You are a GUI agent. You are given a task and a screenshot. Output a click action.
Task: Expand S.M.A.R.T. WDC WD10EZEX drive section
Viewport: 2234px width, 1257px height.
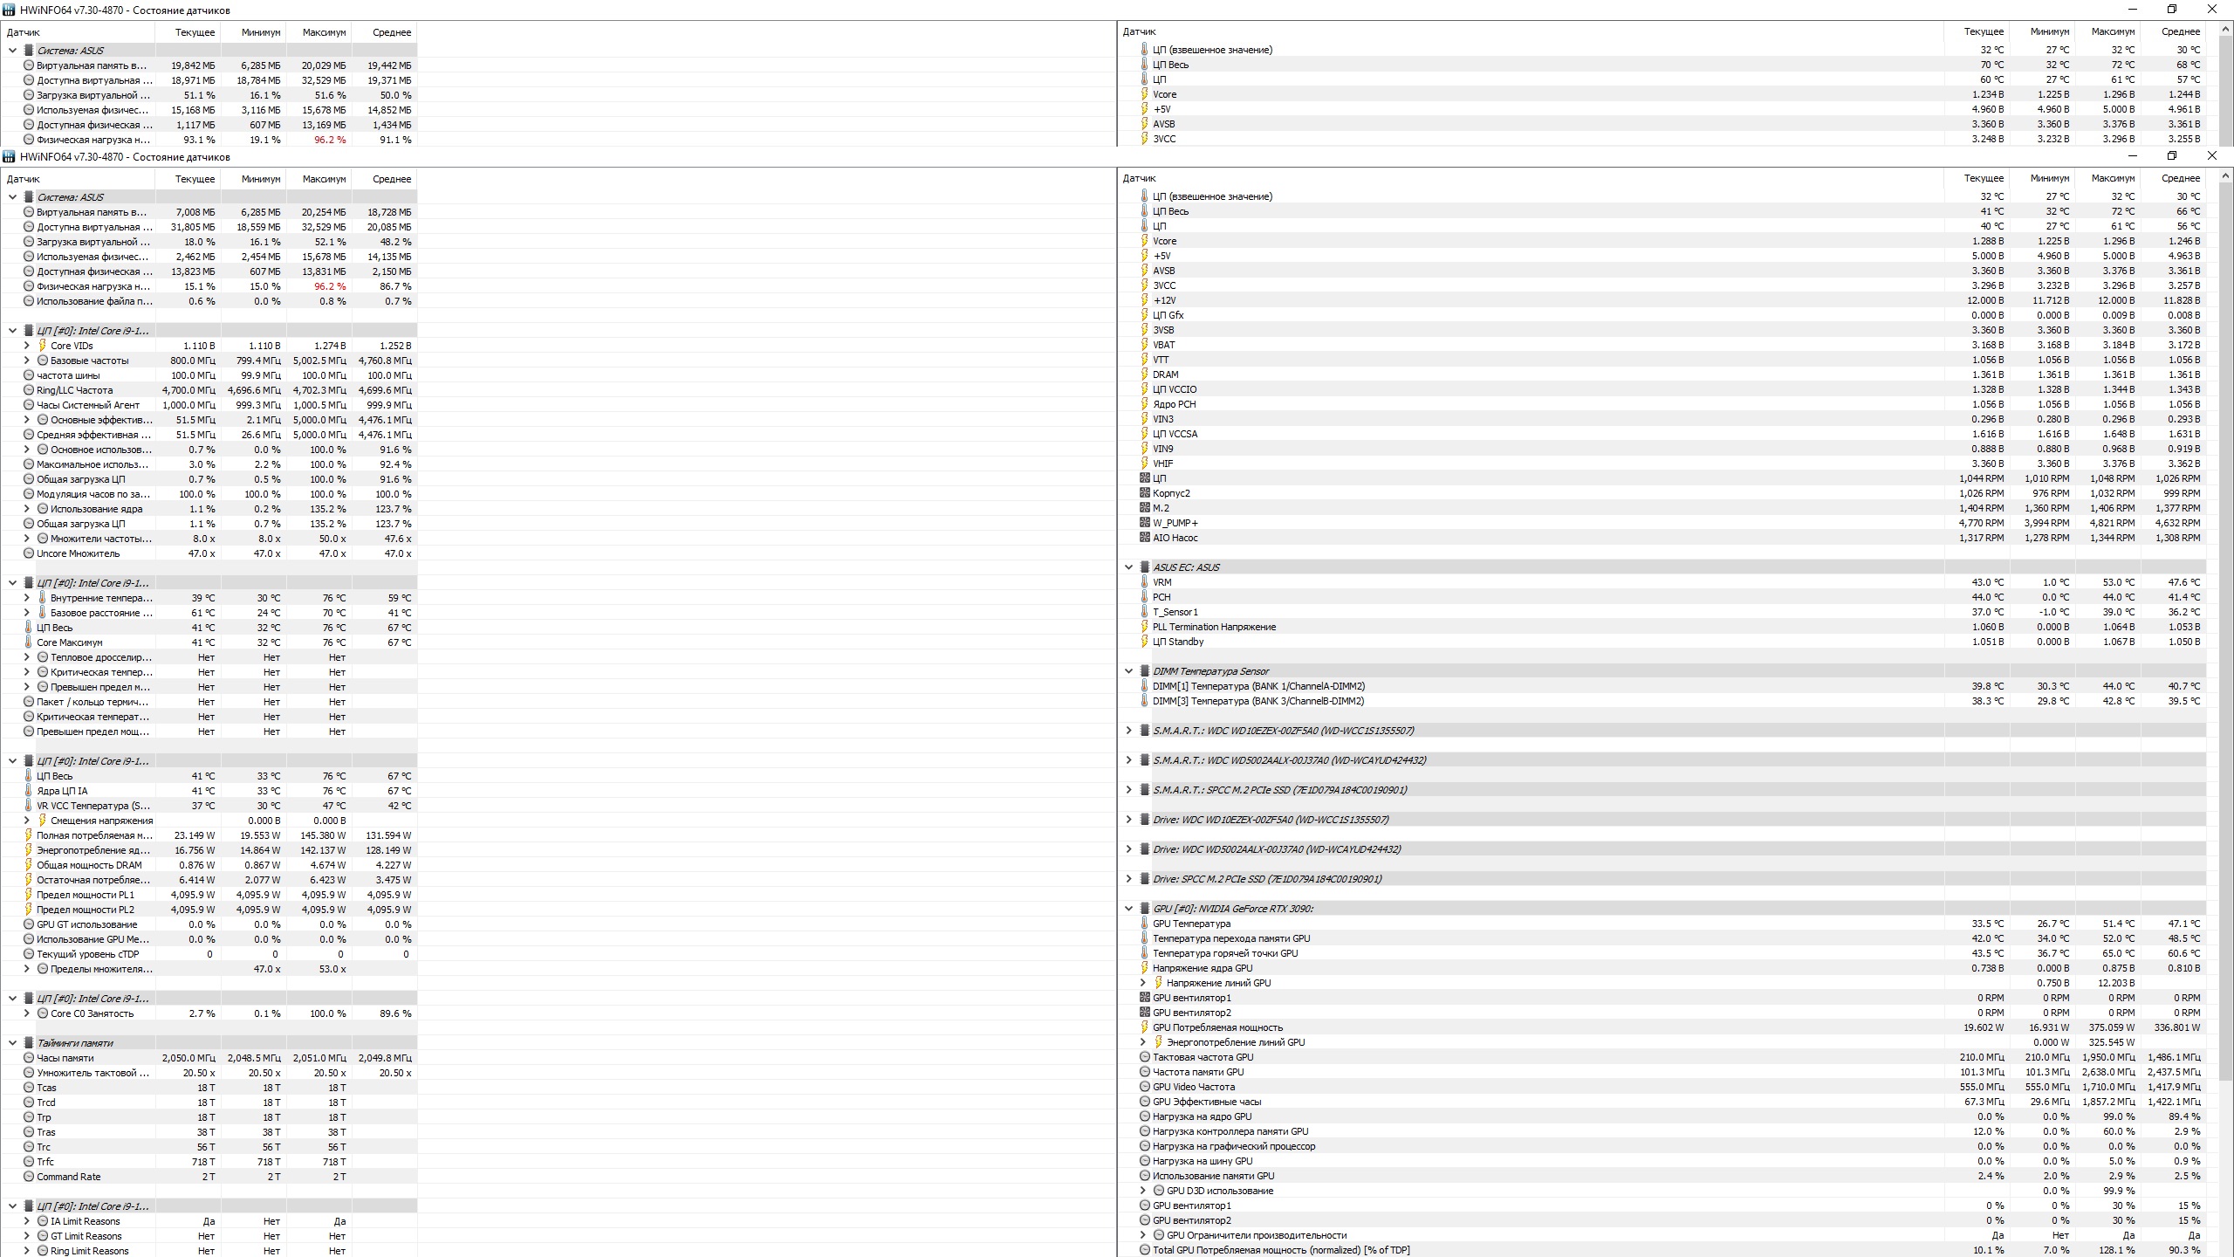point(1128,731)
